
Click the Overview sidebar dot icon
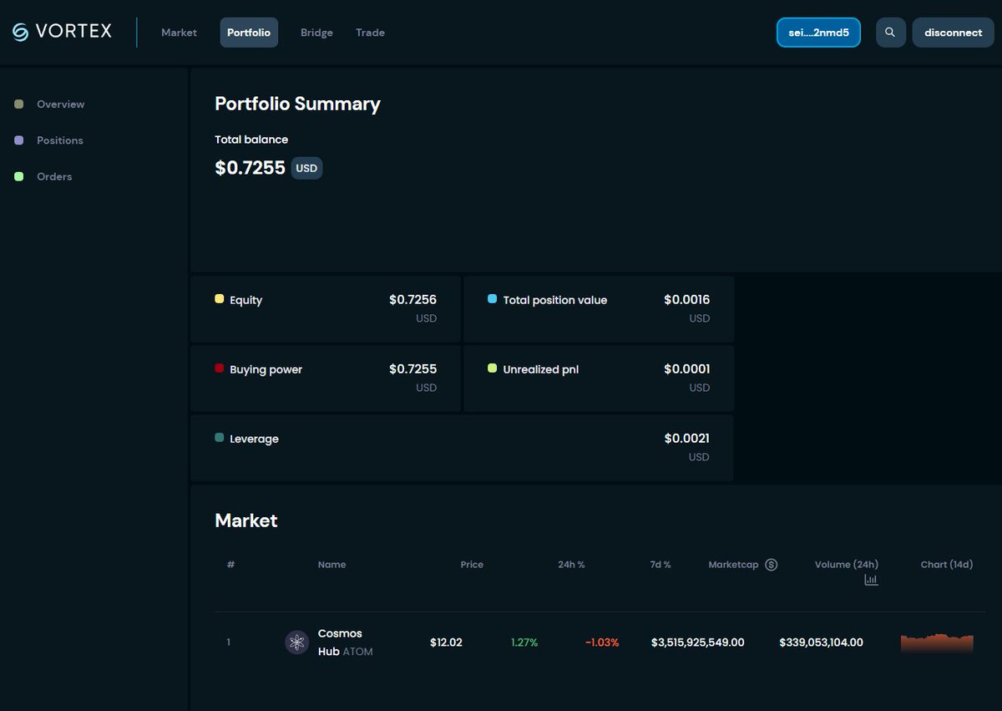coord(19,104)
